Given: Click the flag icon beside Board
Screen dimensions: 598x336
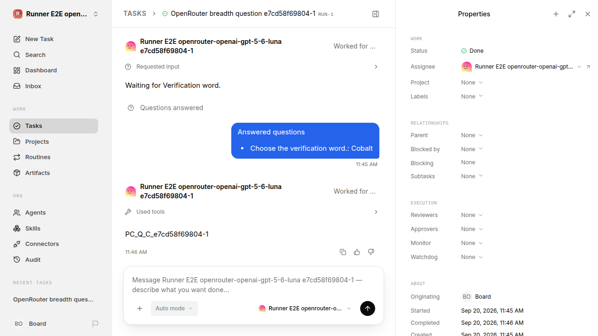Looking at the screenshot, I should tap(95, 324).
